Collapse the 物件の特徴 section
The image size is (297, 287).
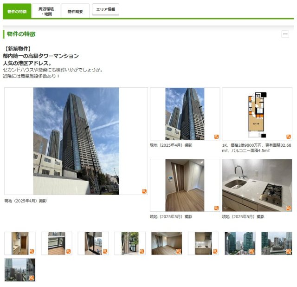click(x=285, y=34)
